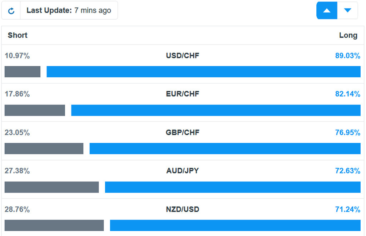The height and width of the screenshot is (236, 366).
Task: Open the GBP/CHF pair
Action: pos(183,133)
